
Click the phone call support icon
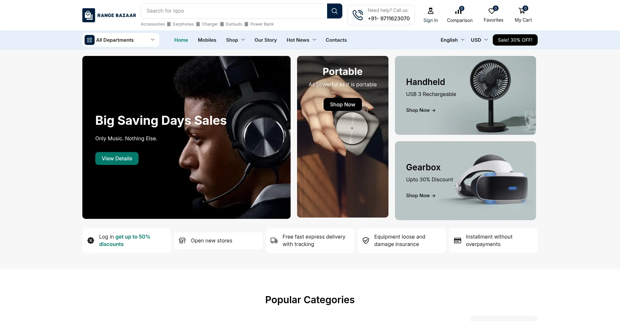point(357,15)
